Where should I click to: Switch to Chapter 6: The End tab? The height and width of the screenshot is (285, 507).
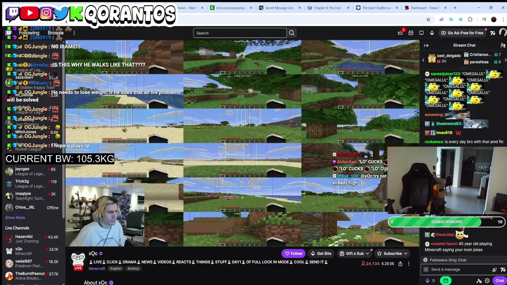[326, 8]
